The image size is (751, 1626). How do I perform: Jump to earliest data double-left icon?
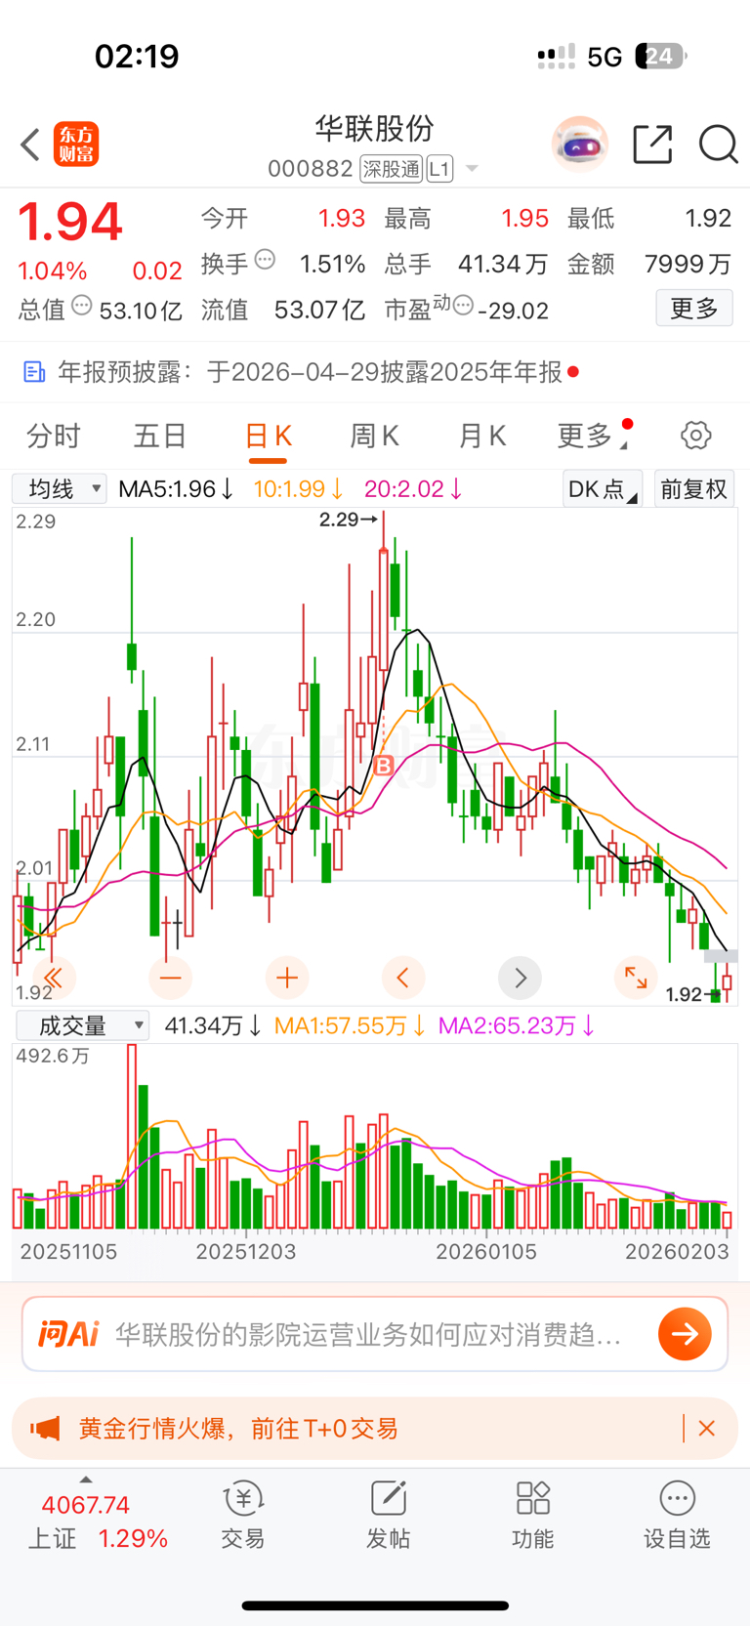point(54,978)
